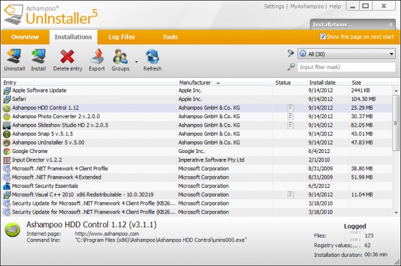Click the Safari entry icon
Image resolution: width=401 pixels, height=266 pixels.
6,99
